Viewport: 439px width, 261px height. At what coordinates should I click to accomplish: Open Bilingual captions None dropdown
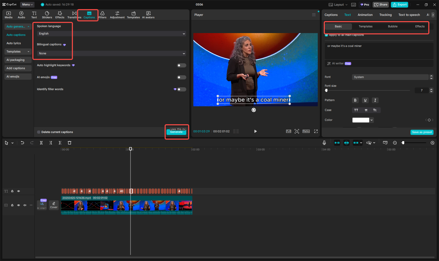click(111, 53)
